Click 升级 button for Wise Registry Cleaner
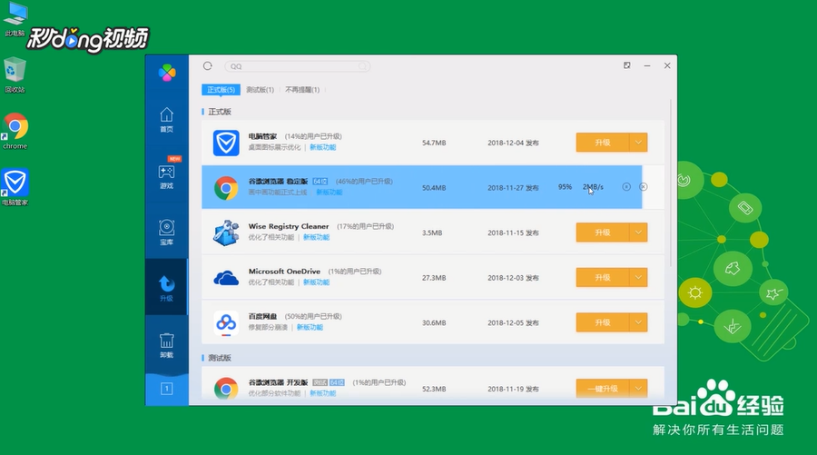 (x=603, y=232)
